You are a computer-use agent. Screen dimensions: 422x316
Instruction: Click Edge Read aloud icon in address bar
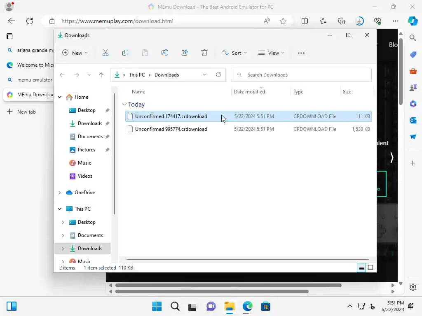click(x=267, y=21)
